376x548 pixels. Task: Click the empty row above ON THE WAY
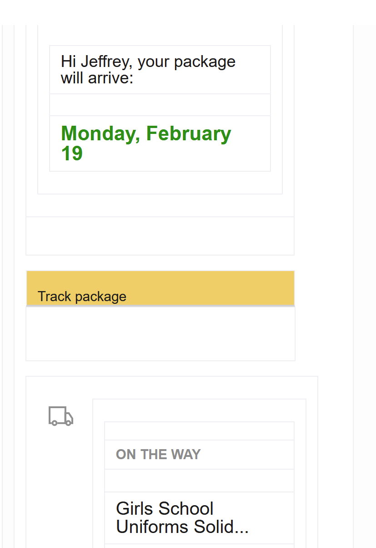(199, 431)
